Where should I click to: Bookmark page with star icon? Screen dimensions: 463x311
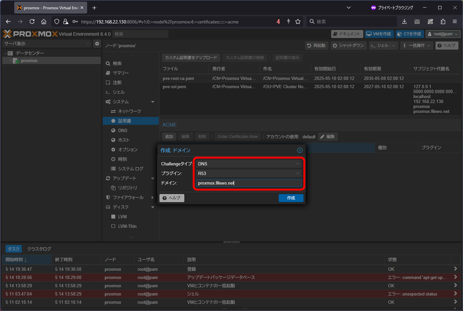(x=298, y=21)
